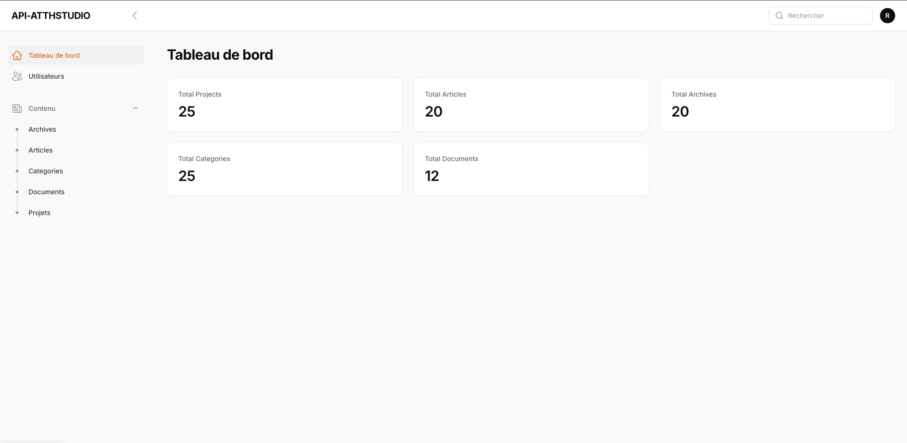Open Archives in the sidebar
Screen dimensions: 907x443
coord(42,129)
